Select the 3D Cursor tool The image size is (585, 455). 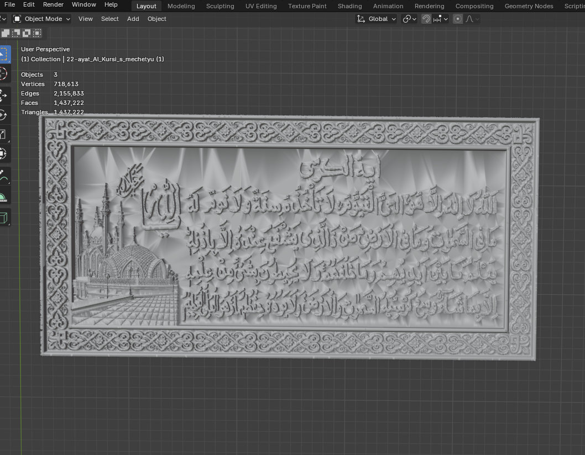coord(6,73)
